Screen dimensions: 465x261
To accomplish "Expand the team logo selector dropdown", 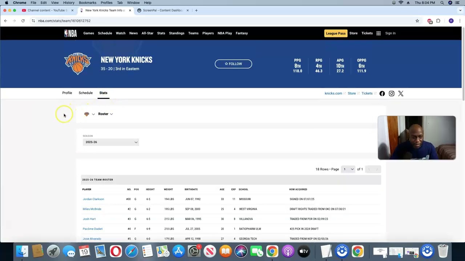I will coord(89,114).
